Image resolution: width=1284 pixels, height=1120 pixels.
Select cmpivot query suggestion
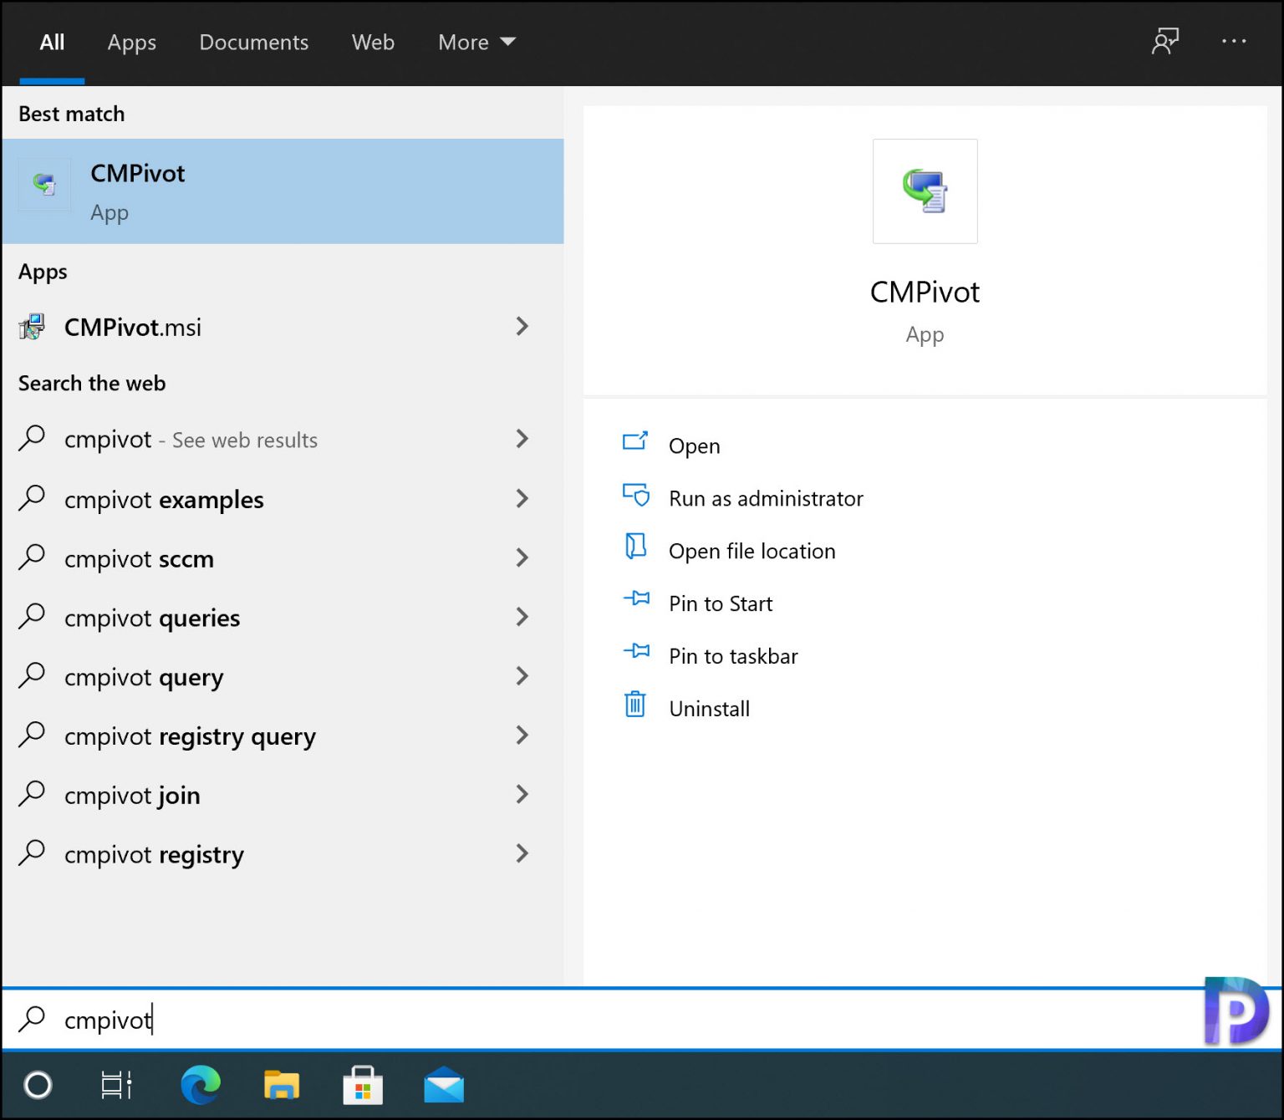[x=283, y=677]
